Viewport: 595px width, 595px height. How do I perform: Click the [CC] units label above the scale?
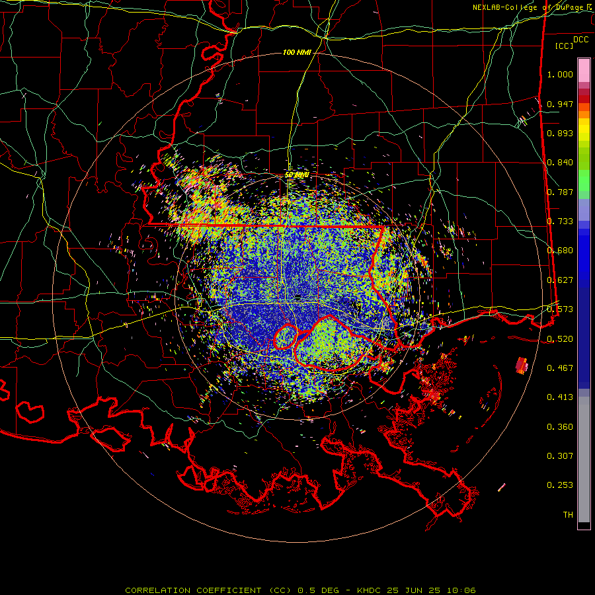[x=564, y=46]
